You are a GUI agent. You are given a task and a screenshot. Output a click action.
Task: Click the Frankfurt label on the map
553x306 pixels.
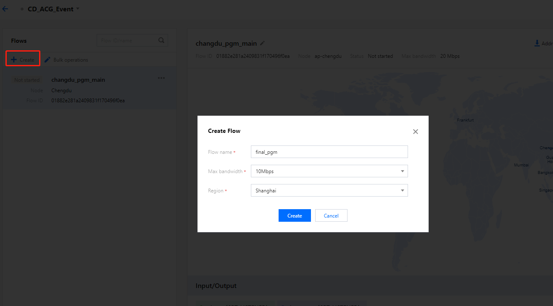[x=465, y=120]
